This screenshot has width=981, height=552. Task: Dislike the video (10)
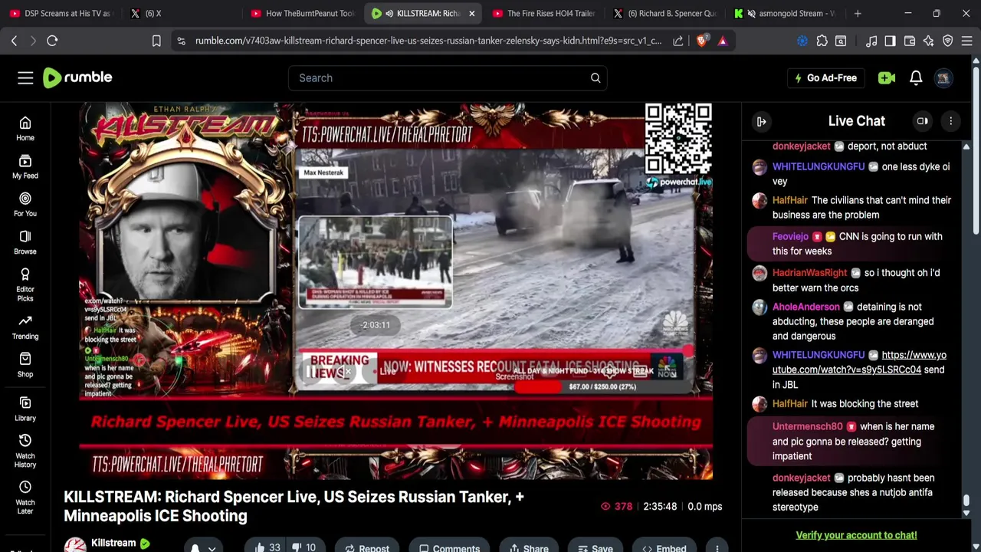point(305,547)
